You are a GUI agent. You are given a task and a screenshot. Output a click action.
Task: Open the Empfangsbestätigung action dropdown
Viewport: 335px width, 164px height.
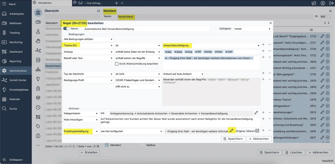click(81, 131)
